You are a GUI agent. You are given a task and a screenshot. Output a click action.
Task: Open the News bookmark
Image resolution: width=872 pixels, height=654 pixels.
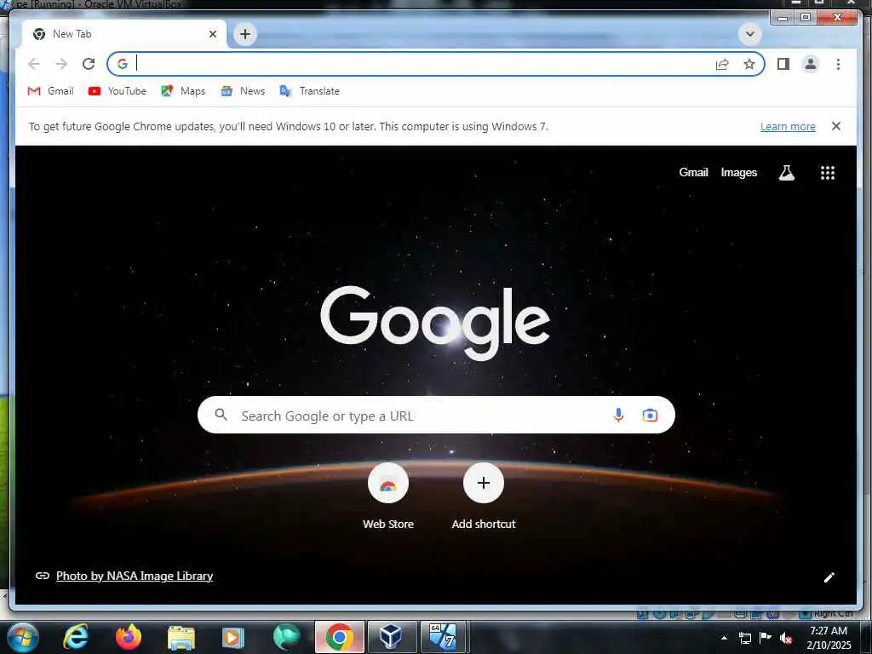pyautogui.click(x=243, y=90)
